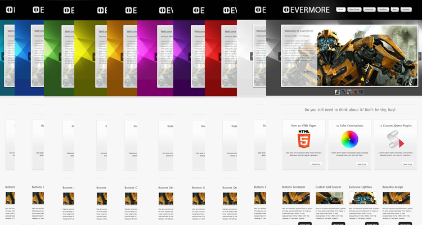Image resolution: width=422 pixels, height=225 pixels.
Task: Click Read more under Over 20 HTML Pages
Action: point(316,164)
